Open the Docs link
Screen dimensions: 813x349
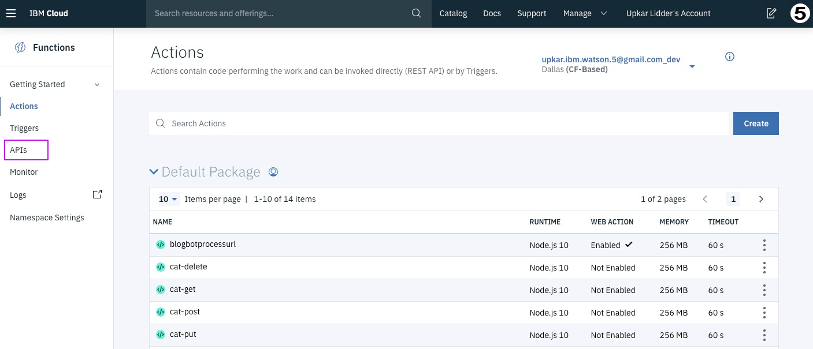coord(492,13)
